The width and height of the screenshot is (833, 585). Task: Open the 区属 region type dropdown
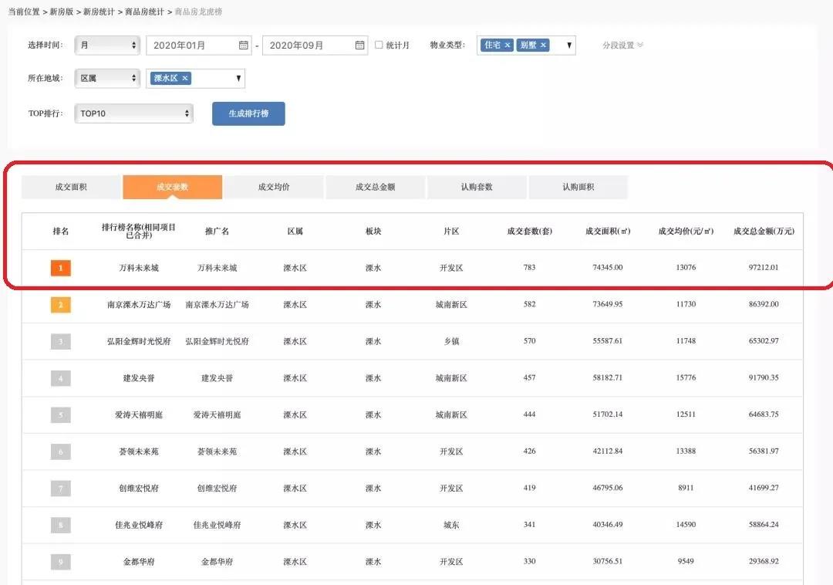[x=107, y=79]
